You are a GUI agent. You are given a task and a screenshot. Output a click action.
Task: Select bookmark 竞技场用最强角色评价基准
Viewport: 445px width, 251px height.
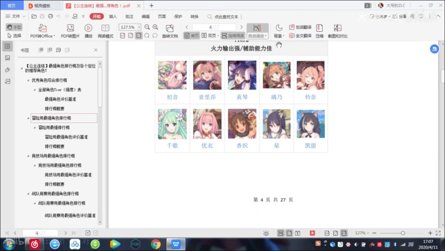pos(68,175)
